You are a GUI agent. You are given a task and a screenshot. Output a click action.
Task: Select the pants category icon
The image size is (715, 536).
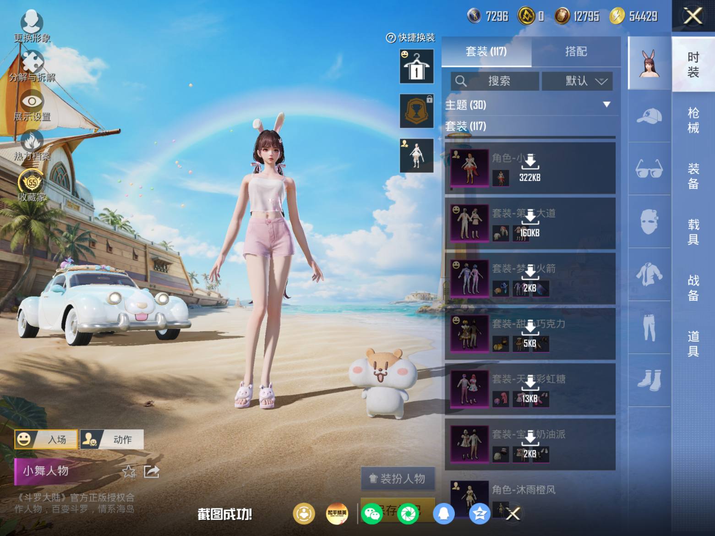pos(649,328)
